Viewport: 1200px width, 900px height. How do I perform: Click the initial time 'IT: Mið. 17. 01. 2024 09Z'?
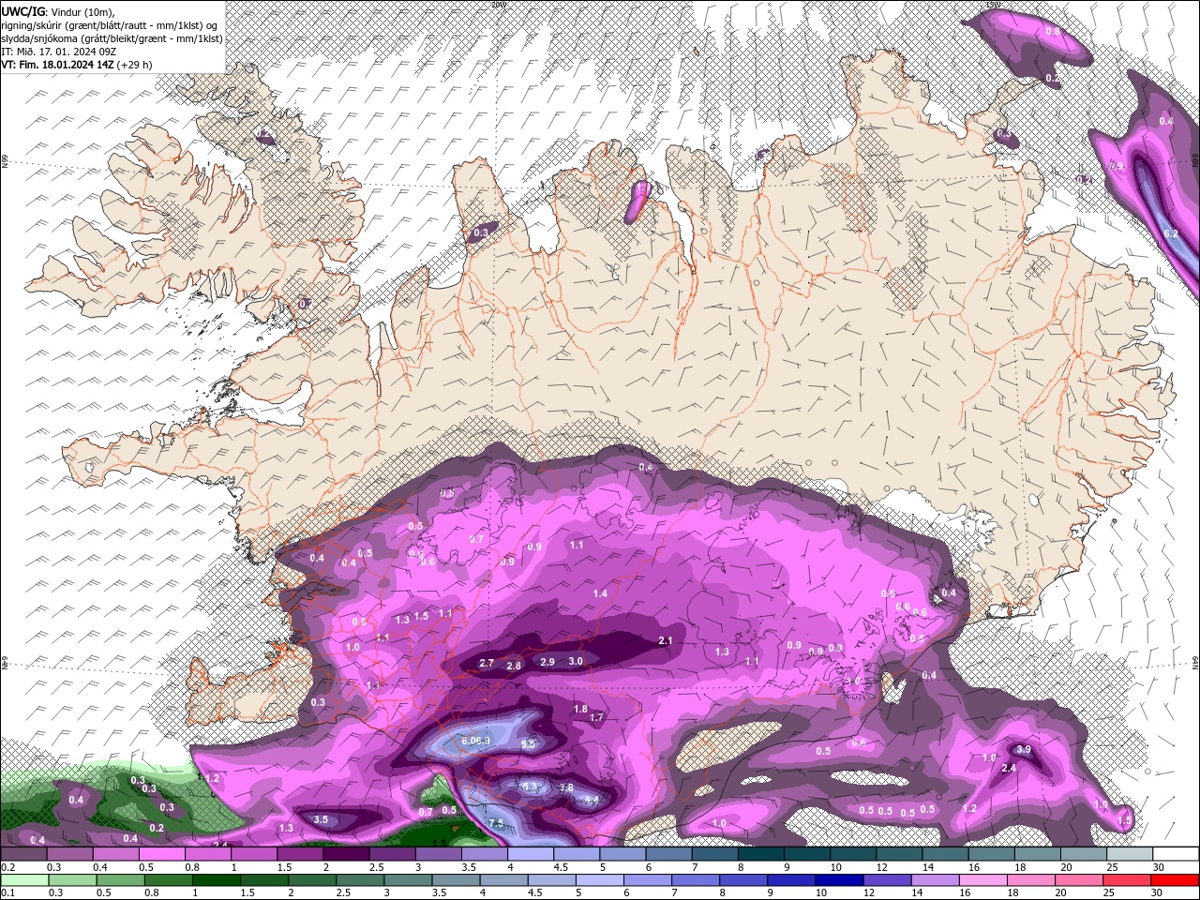(61, 52)
